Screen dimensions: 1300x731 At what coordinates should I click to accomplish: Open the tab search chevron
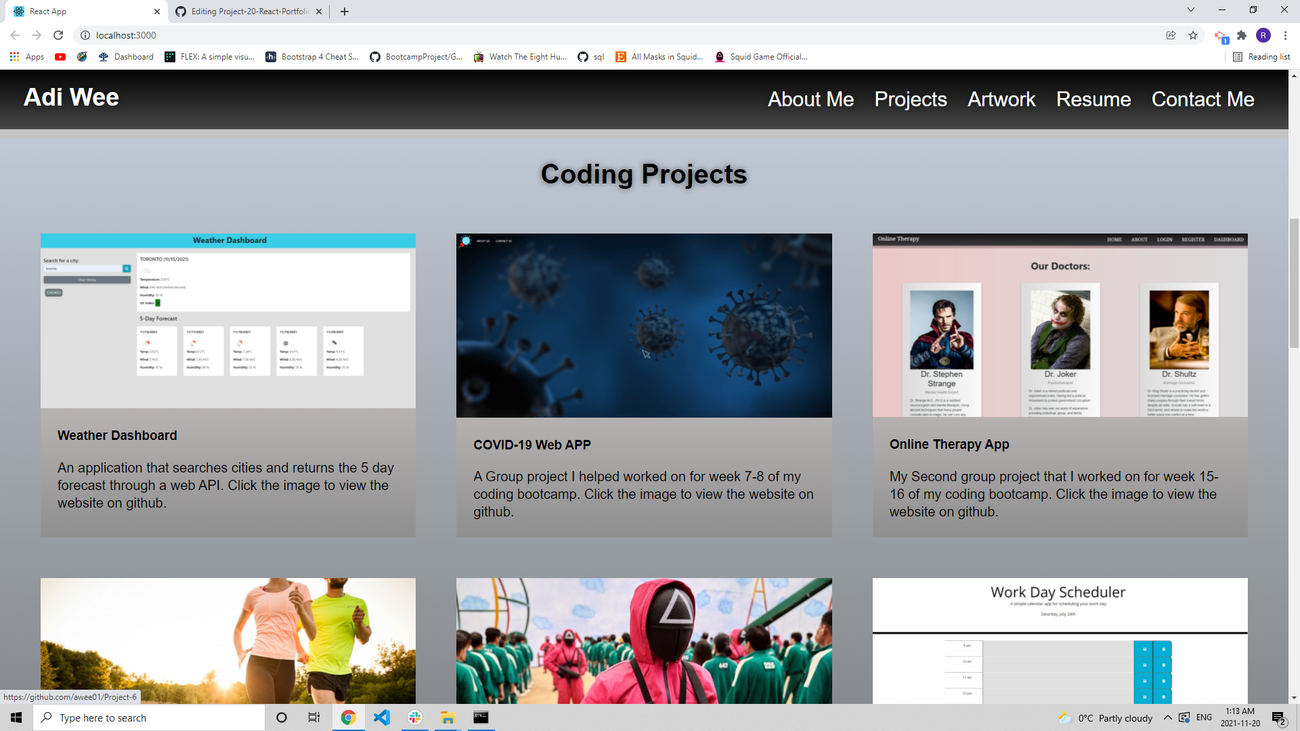(x=1190, y=11)
